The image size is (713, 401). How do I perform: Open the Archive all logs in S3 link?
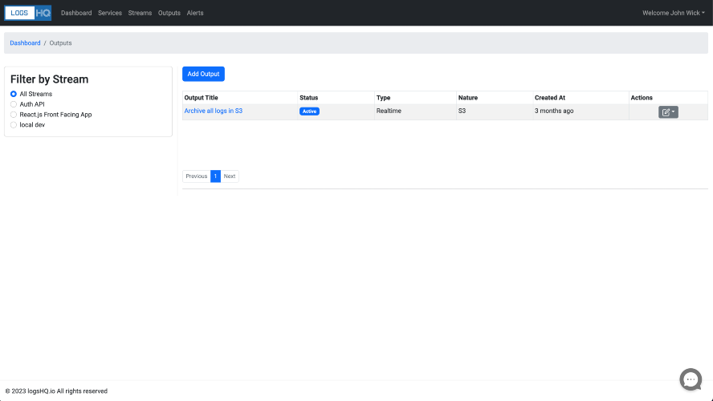[214, 111]
